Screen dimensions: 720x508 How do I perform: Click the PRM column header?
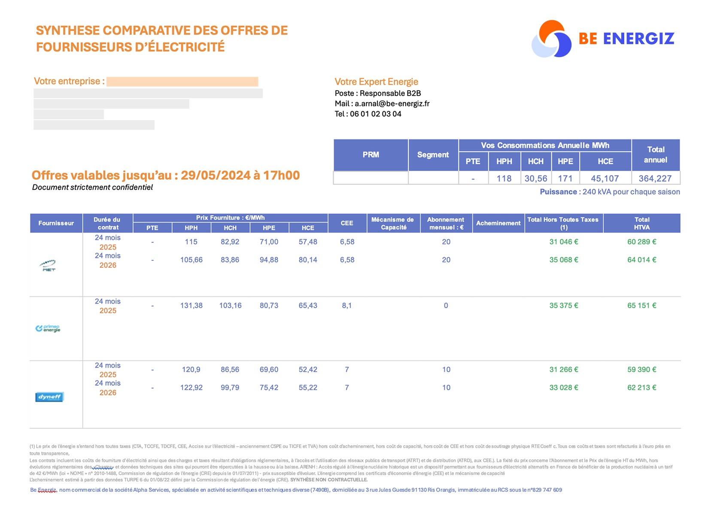[x=371, y=155]
